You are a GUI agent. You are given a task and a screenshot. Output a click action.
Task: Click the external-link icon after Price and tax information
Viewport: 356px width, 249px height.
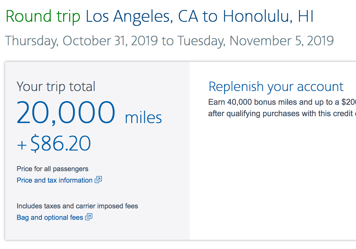[98, 180]
